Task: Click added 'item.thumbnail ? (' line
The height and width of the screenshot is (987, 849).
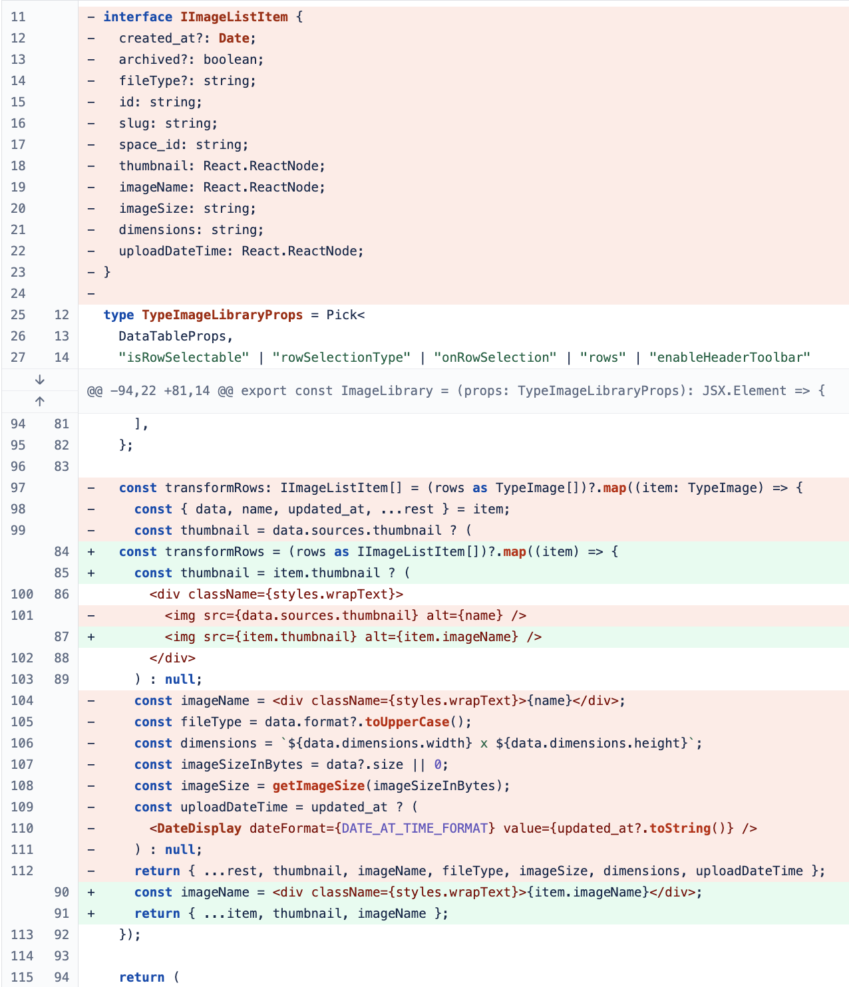Action: (x=464, y=573)
